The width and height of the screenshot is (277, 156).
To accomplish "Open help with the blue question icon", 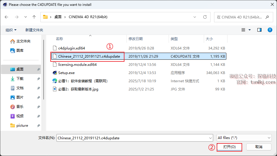I will pos(270,30).
